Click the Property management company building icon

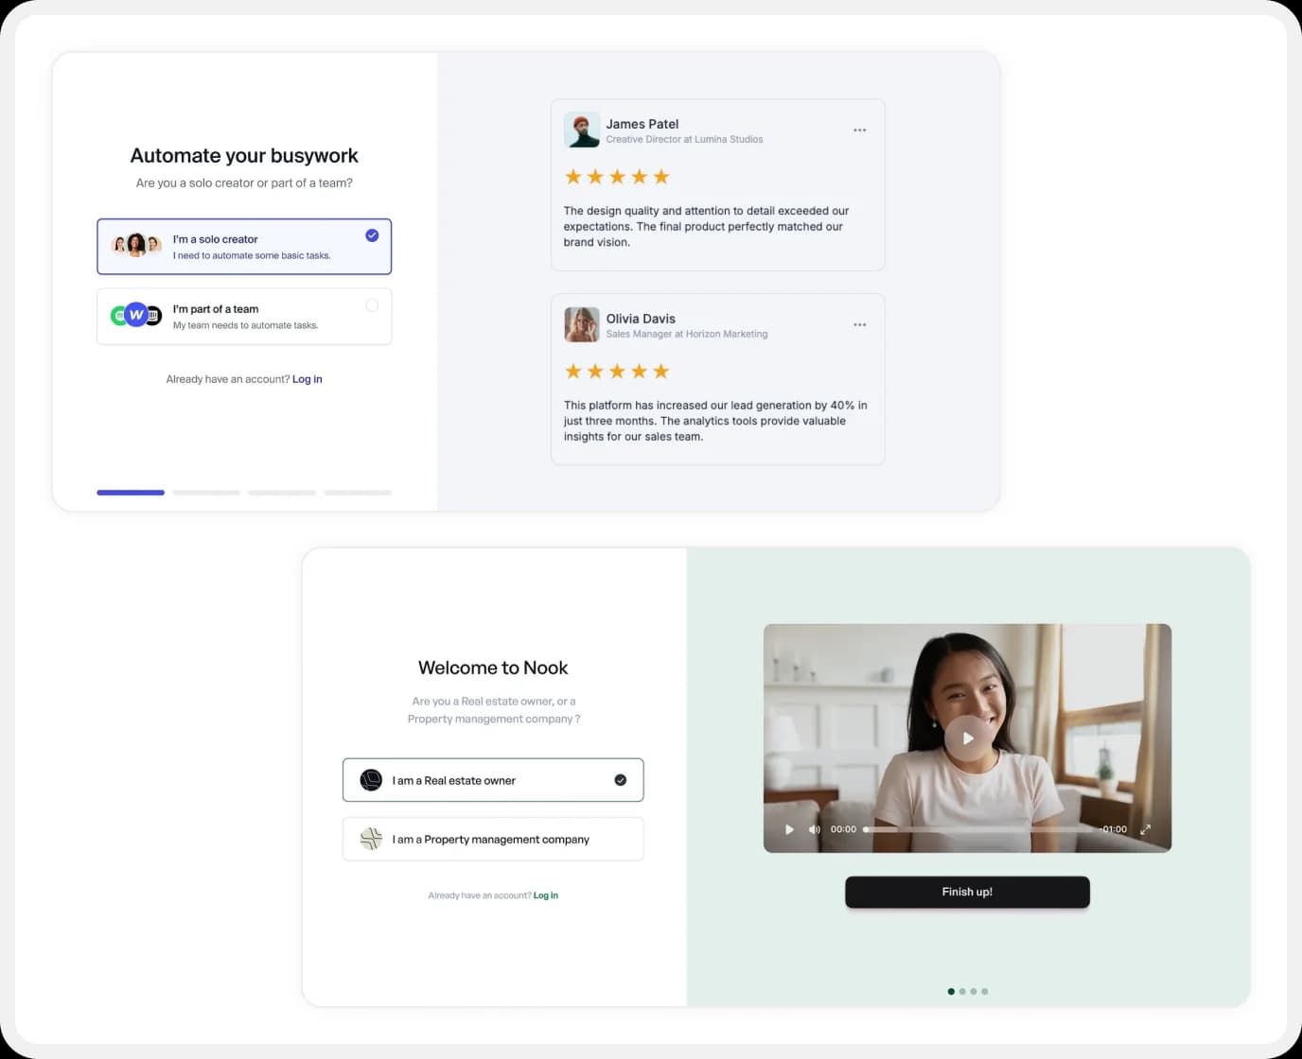(x=370, y=839)
